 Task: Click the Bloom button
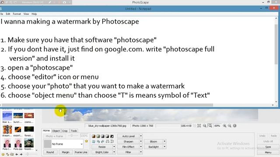(x=154, y=141)
